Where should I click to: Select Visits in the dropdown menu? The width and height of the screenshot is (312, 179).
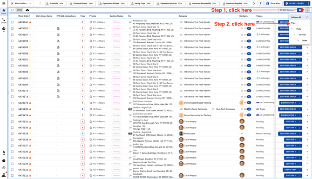299,29
